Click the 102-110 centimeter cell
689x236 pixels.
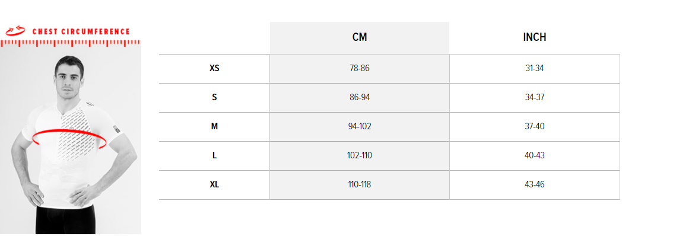pyautogui.click(x=360, y=156)
